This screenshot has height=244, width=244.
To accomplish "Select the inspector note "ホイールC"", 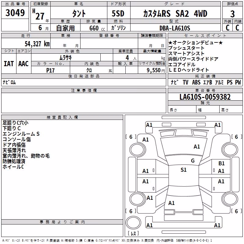I will (x=13, y=167).
